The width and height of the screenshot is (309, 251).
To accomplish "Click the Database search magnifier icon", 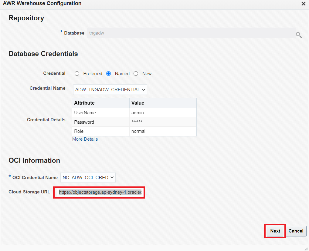I will (x=299, y=35).
